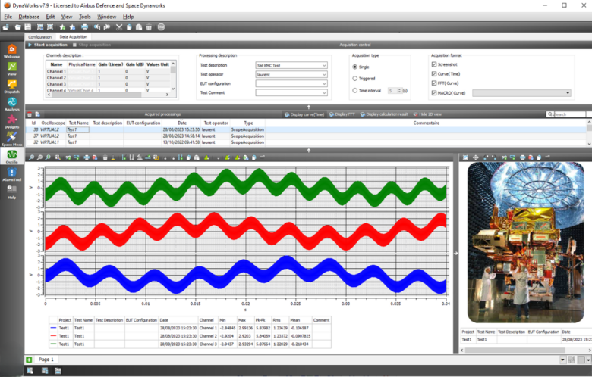Click the printer icon in curve plot toolbar

[87, 157]
